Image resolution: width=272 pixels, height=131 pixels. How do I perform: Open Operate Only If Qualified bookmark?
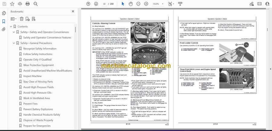click(x=37, y=60)
